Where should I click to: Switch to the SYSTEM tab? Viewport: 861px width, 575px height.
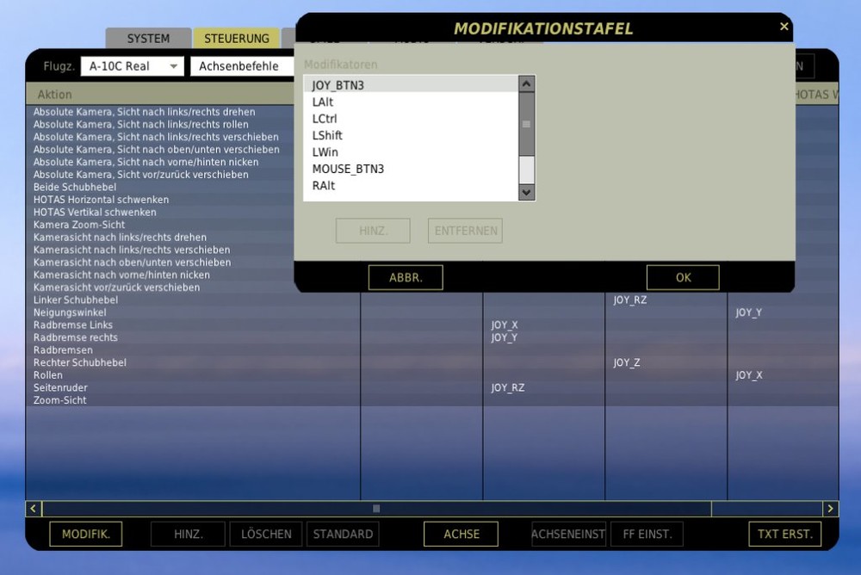(x=147, y=38)
